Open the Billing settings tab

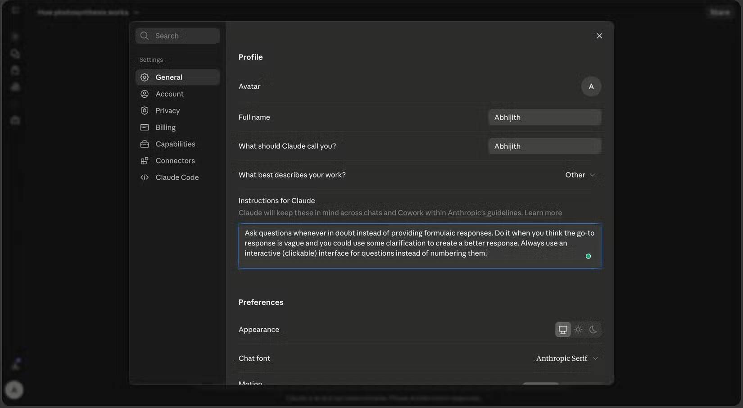(x=177, y=127)
